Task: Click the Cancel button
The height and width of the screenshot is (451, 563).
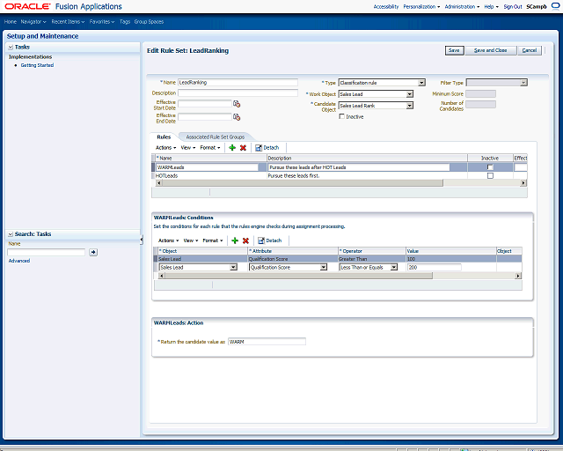Action: coord(530,50)
